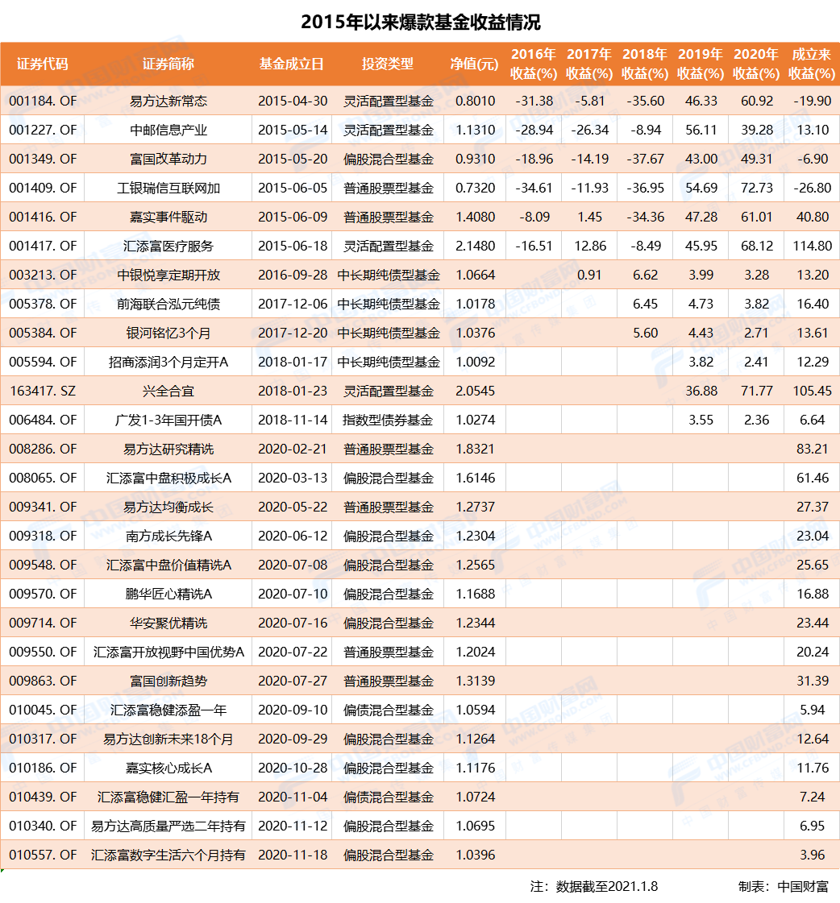Click the 成立来收益(%) column header

click(812, 64)
